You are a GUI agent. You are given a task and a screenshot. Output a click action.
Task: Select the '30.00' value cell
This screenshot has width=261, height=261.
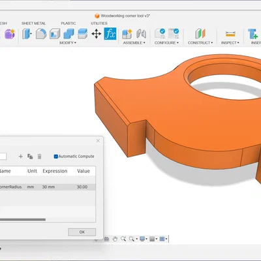pyautogui.click(x=82, y=187)
